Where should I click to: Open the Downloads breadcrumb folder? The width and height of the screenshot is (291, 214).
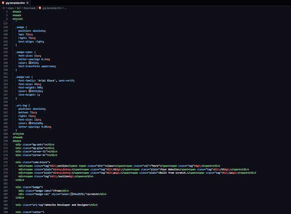click(x=30, y=8)
